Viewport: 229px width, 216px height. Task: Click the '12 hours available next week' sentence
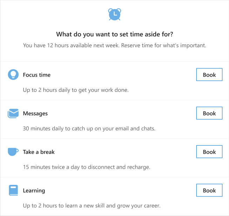coord(72,45)
